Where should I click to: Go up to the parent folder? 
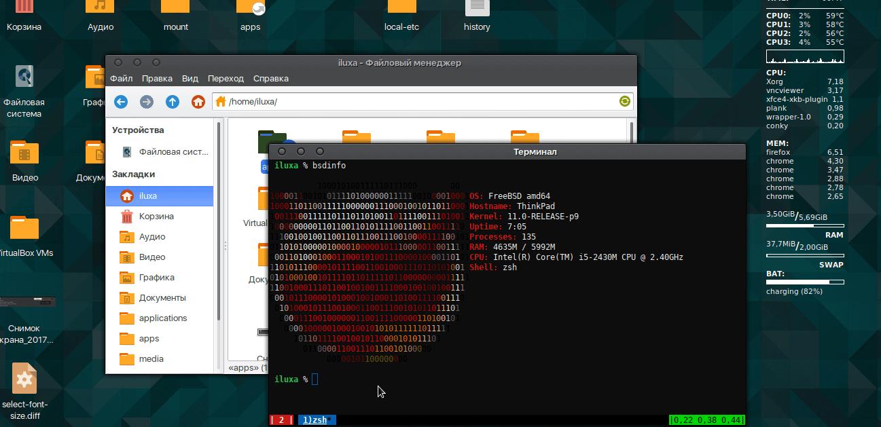[x=173, y=102]
